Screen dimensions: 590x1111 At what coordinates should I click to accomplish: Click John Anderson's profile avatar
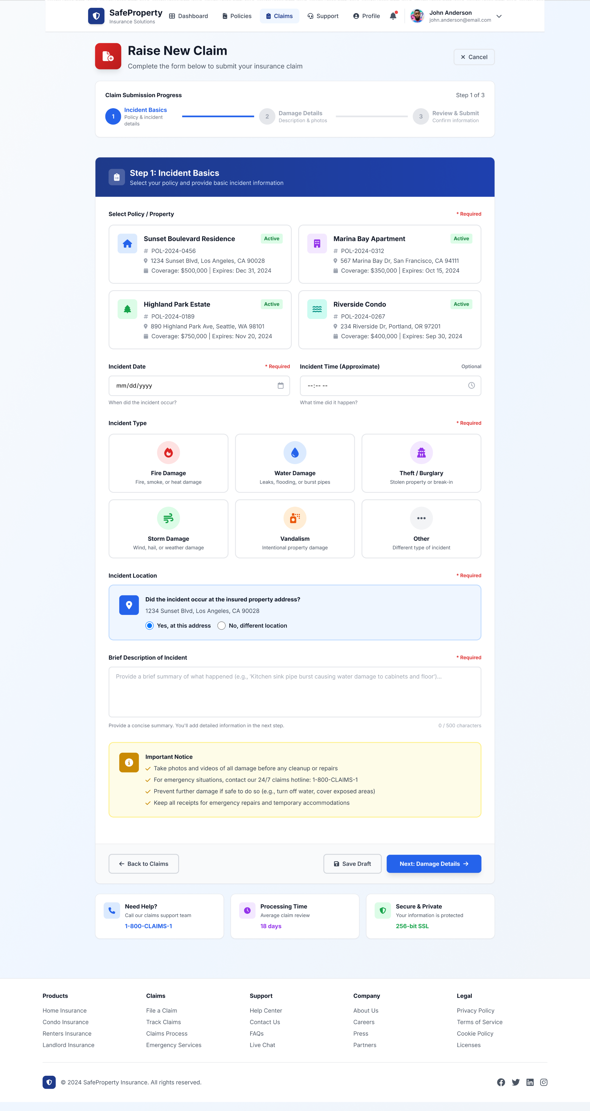click(417, 16)
